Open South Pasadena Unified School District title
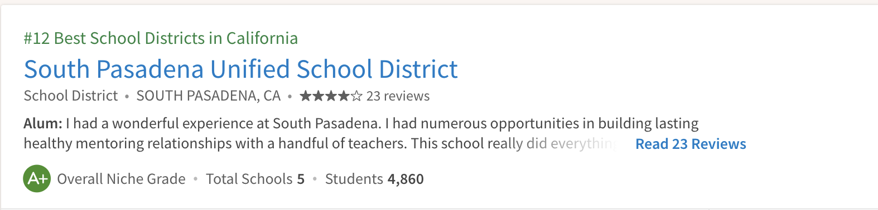The width and height of the screenshot is (878, 210). tap(241, 69)
